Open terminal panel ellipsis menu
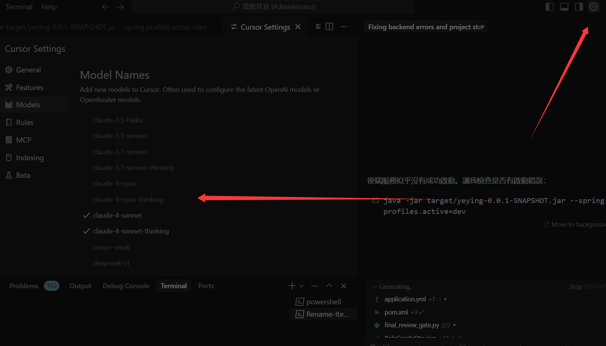This screenshot has width=606, height=346. point(314,286)
